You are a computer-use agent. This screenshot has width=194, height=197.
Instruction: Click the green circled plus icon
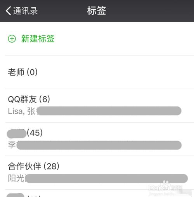12,39
